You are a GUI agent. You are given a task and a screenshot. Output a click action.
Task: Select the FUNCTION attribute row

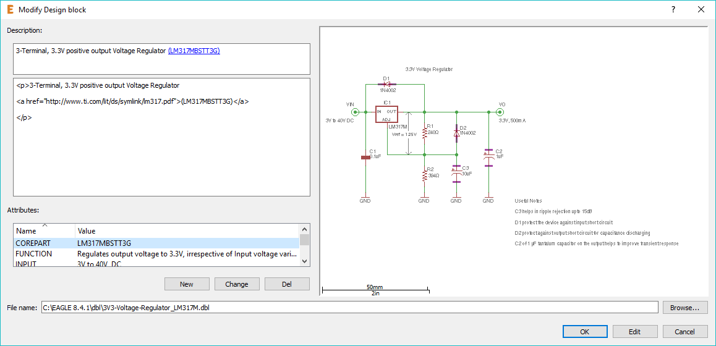[x=156, y=254]
